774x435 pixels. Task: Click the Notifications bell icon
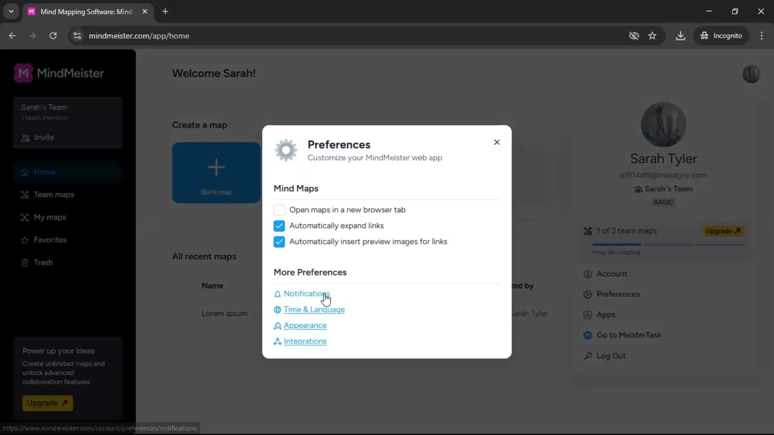[277, 294]
